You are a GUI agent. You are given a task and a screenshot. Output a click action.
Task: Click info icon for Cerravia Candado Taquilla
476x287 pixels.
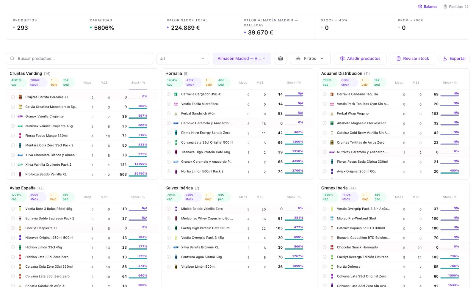(x=325, y=94)
